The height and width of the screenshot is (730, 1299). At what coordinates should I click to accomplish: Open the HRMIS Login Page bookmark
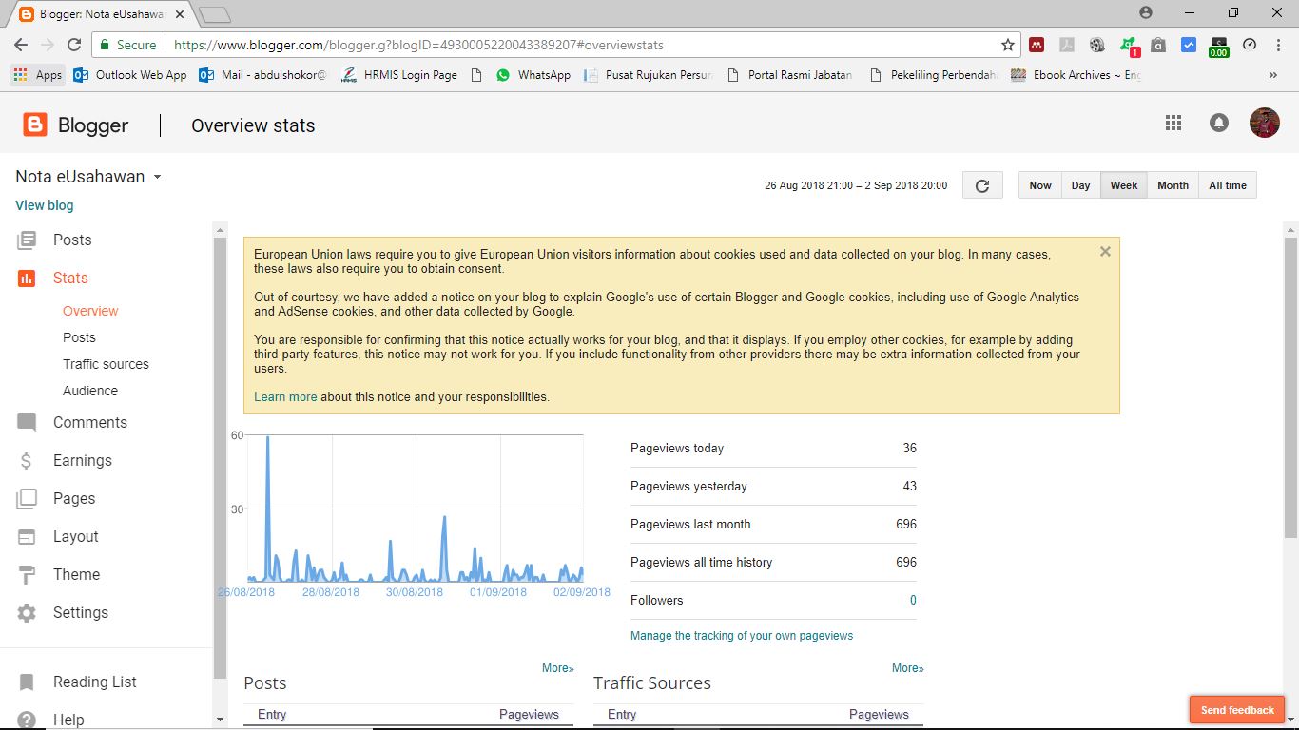coord(399,75)
